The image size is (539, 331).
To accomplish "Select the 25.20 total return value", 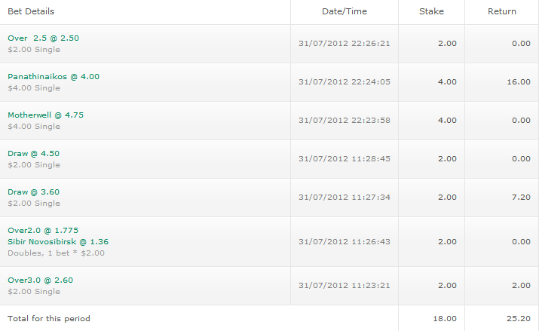I will click(x=519, y=318).
